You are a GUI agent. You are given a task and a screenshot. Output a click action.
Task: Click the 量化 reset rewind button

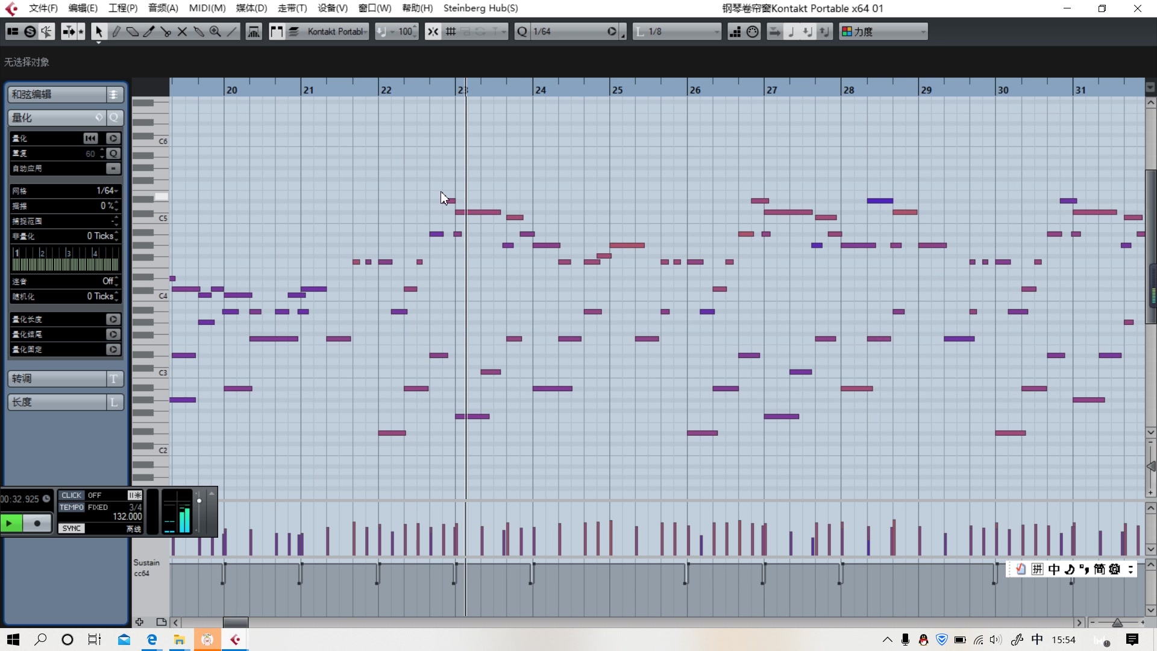click(x=90, y=139)
